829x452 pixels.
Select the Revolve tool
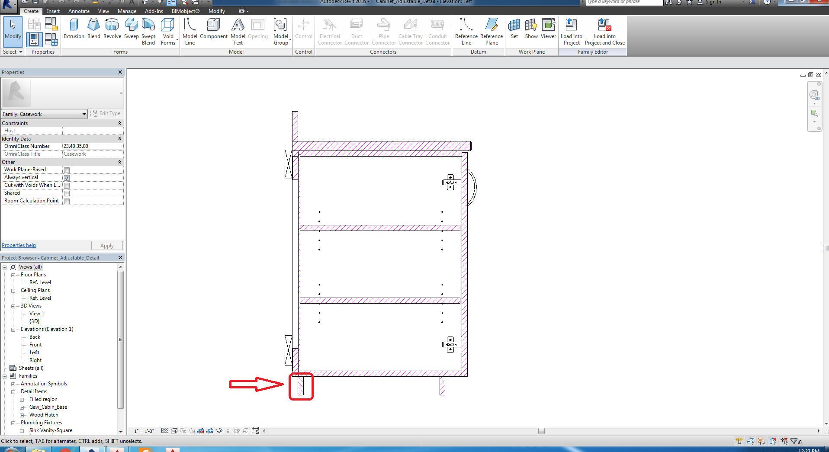coord(112,29)
